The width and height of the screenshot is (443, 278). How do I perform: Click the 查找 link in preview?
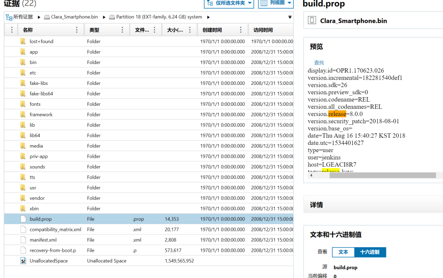coord(319,63)
